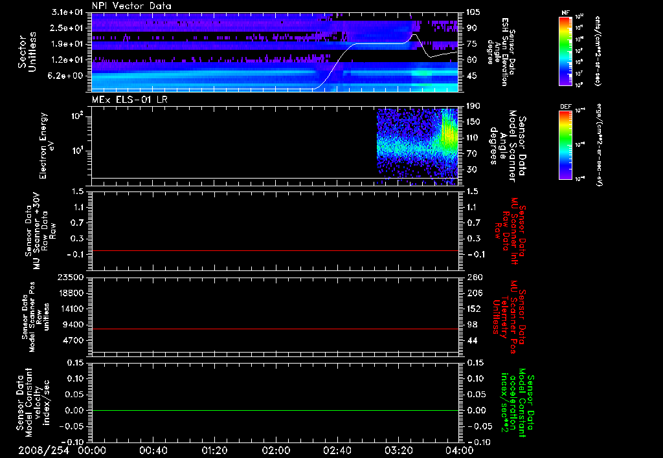This screenshot has width=663, height=458.
Task: Click the "9400" scanner position tick label
Action: (x=73, y=325)
